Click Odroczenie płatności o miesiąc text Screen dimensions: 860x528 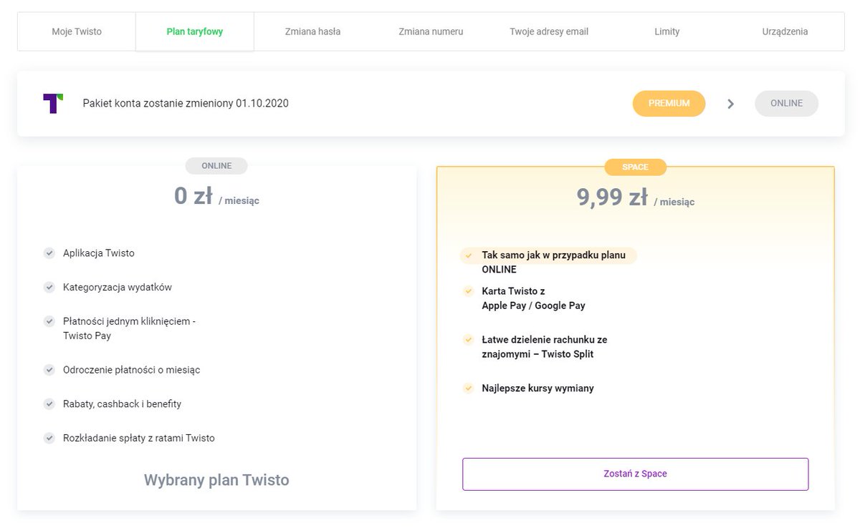click(132, 370)
